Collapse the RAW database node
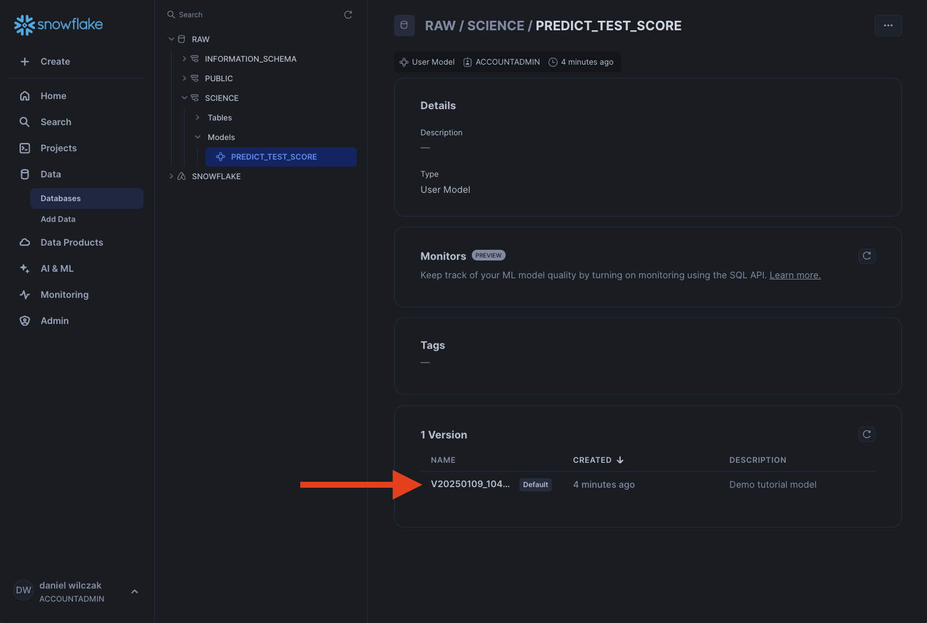This screenshot has width=927, height=623. pyautogui.click(x=172, y=39)
